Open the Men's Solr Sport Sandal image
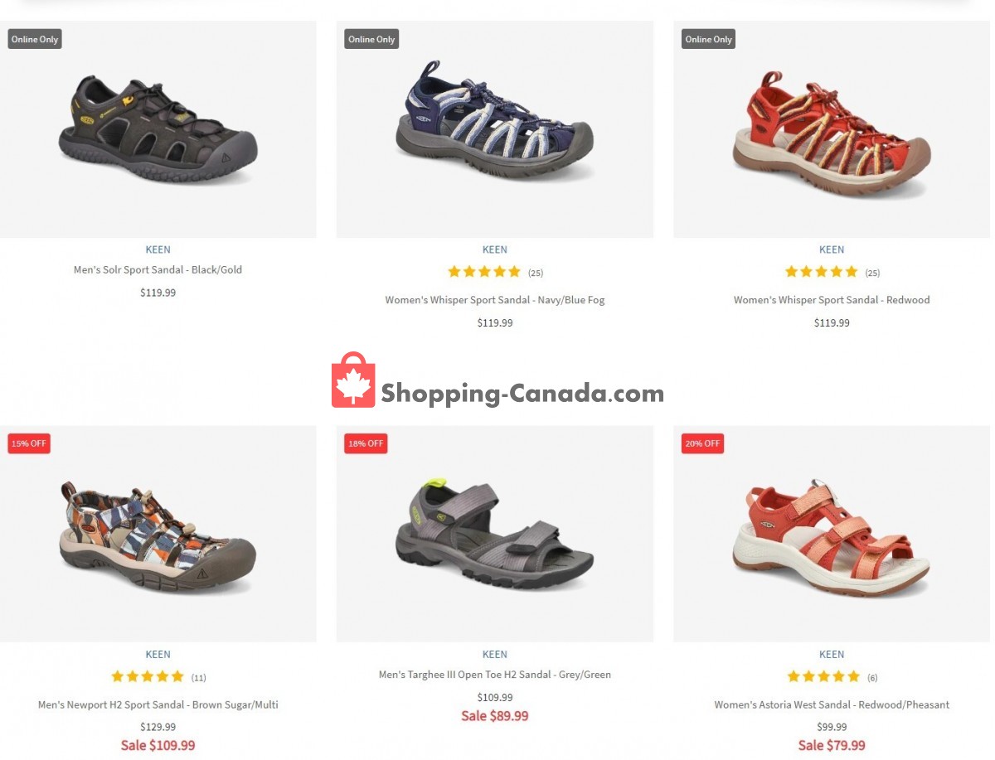Viewport: 995px width, 760px height. (x=158, y=129)
